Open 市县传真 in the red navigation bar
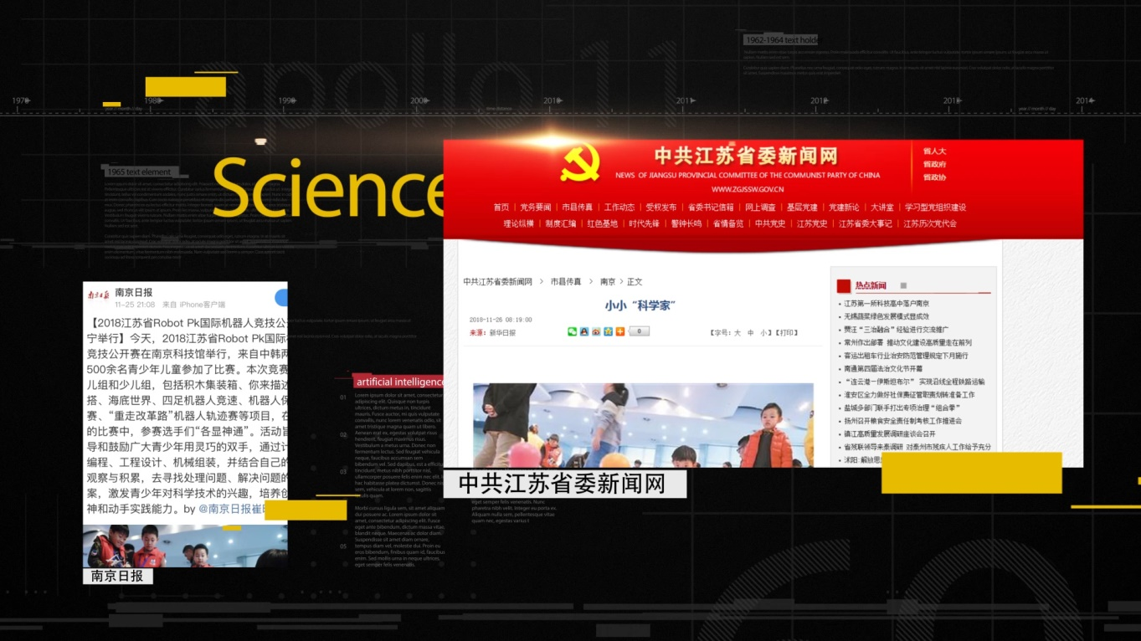The width and height of the screenshot is (1141, 641). coord(578,208)
